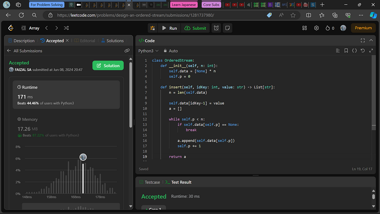Click the FAIZAL SA username link
Screen dimensions: 380x214
tap(23, 69)
